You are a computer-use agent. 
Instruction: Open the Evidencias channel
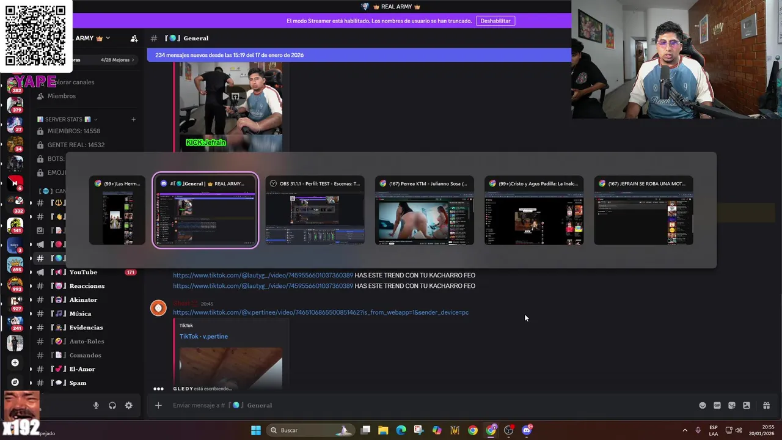click(x=87, y=328)
